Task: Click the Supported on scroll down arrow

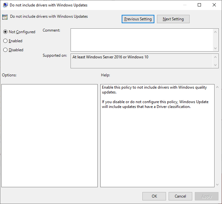Action: coord(216,65)
